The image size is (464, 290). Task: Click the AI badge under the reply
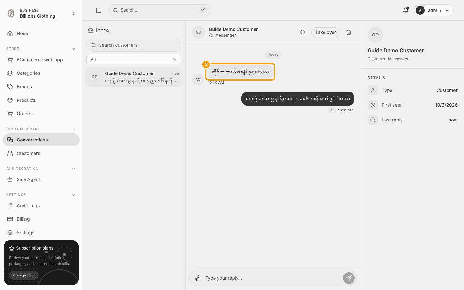point(332,110)
